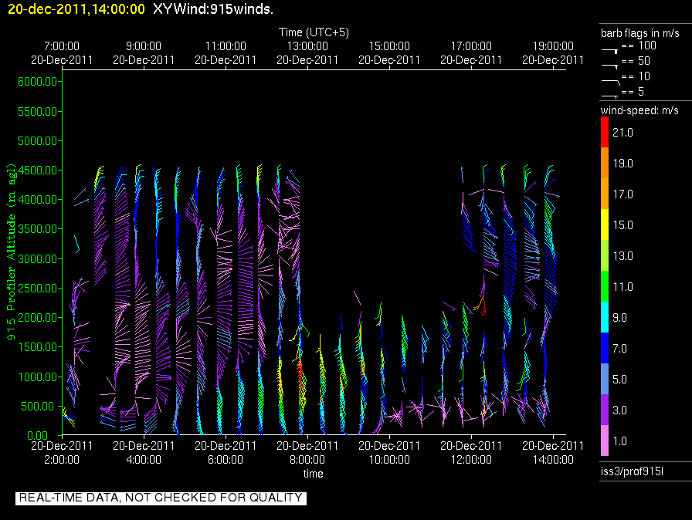692x520 pixels.
Task: Click the top axis label 17:00:00
Action: point(471,46)
